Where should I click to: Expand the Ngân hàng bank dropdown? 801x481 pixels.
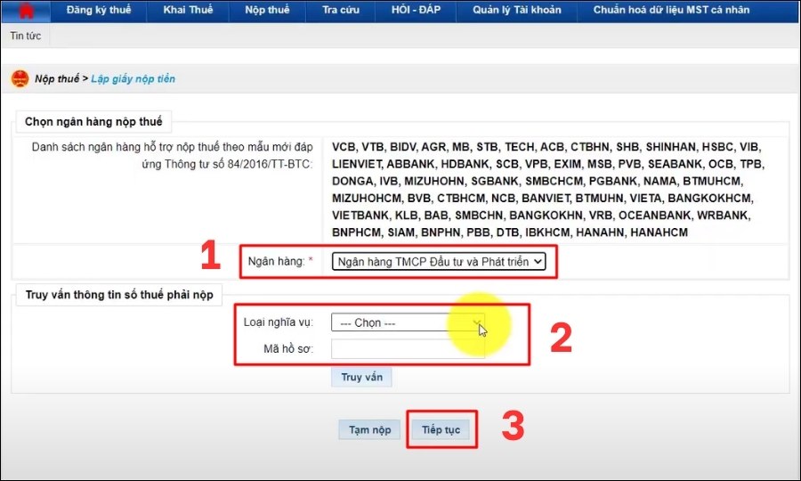[x=437, y=262]
